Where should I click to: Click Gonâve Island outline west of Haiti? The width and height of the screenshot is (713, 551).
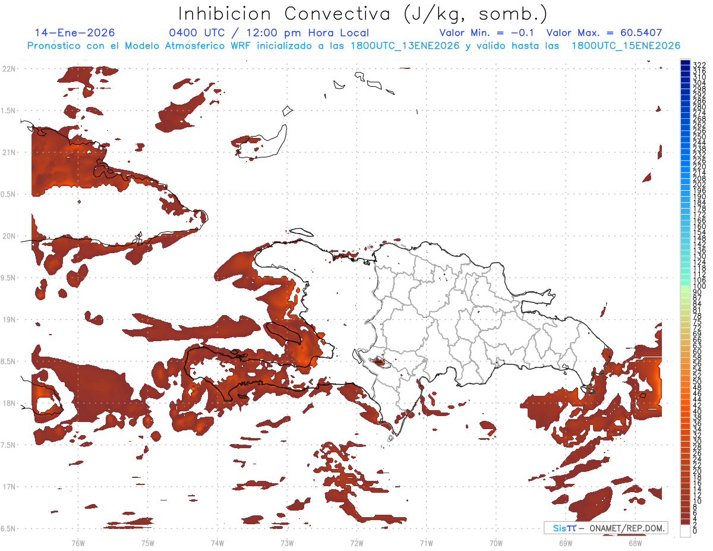[283, 333]
